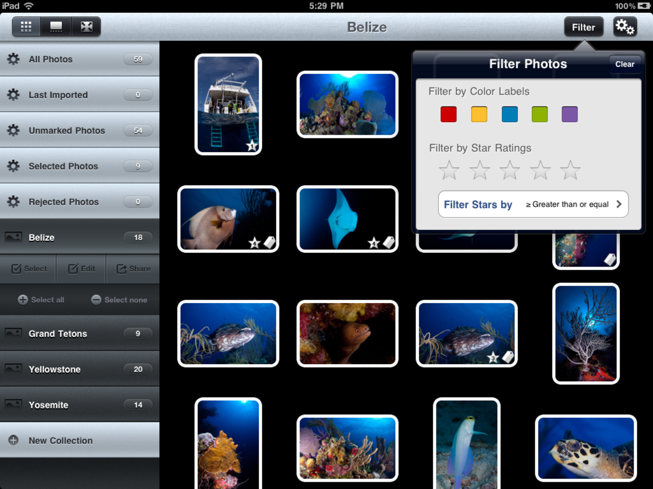Open the settings gears menu
Image resolution: width=653 pixels, height=489 pixels.
tap(624, 27)
